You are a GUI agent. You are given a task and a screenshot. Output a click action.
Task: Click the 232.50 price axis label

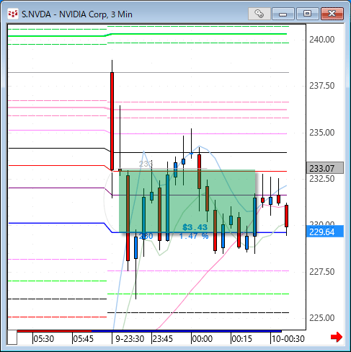click(x=321, y=179)
